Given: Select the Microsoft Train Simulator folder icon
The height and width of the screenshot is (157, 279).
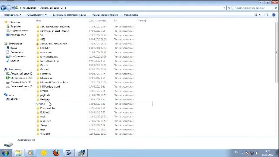Looking at the screenshot, I should pyautogui.click(x=38, y=82).
